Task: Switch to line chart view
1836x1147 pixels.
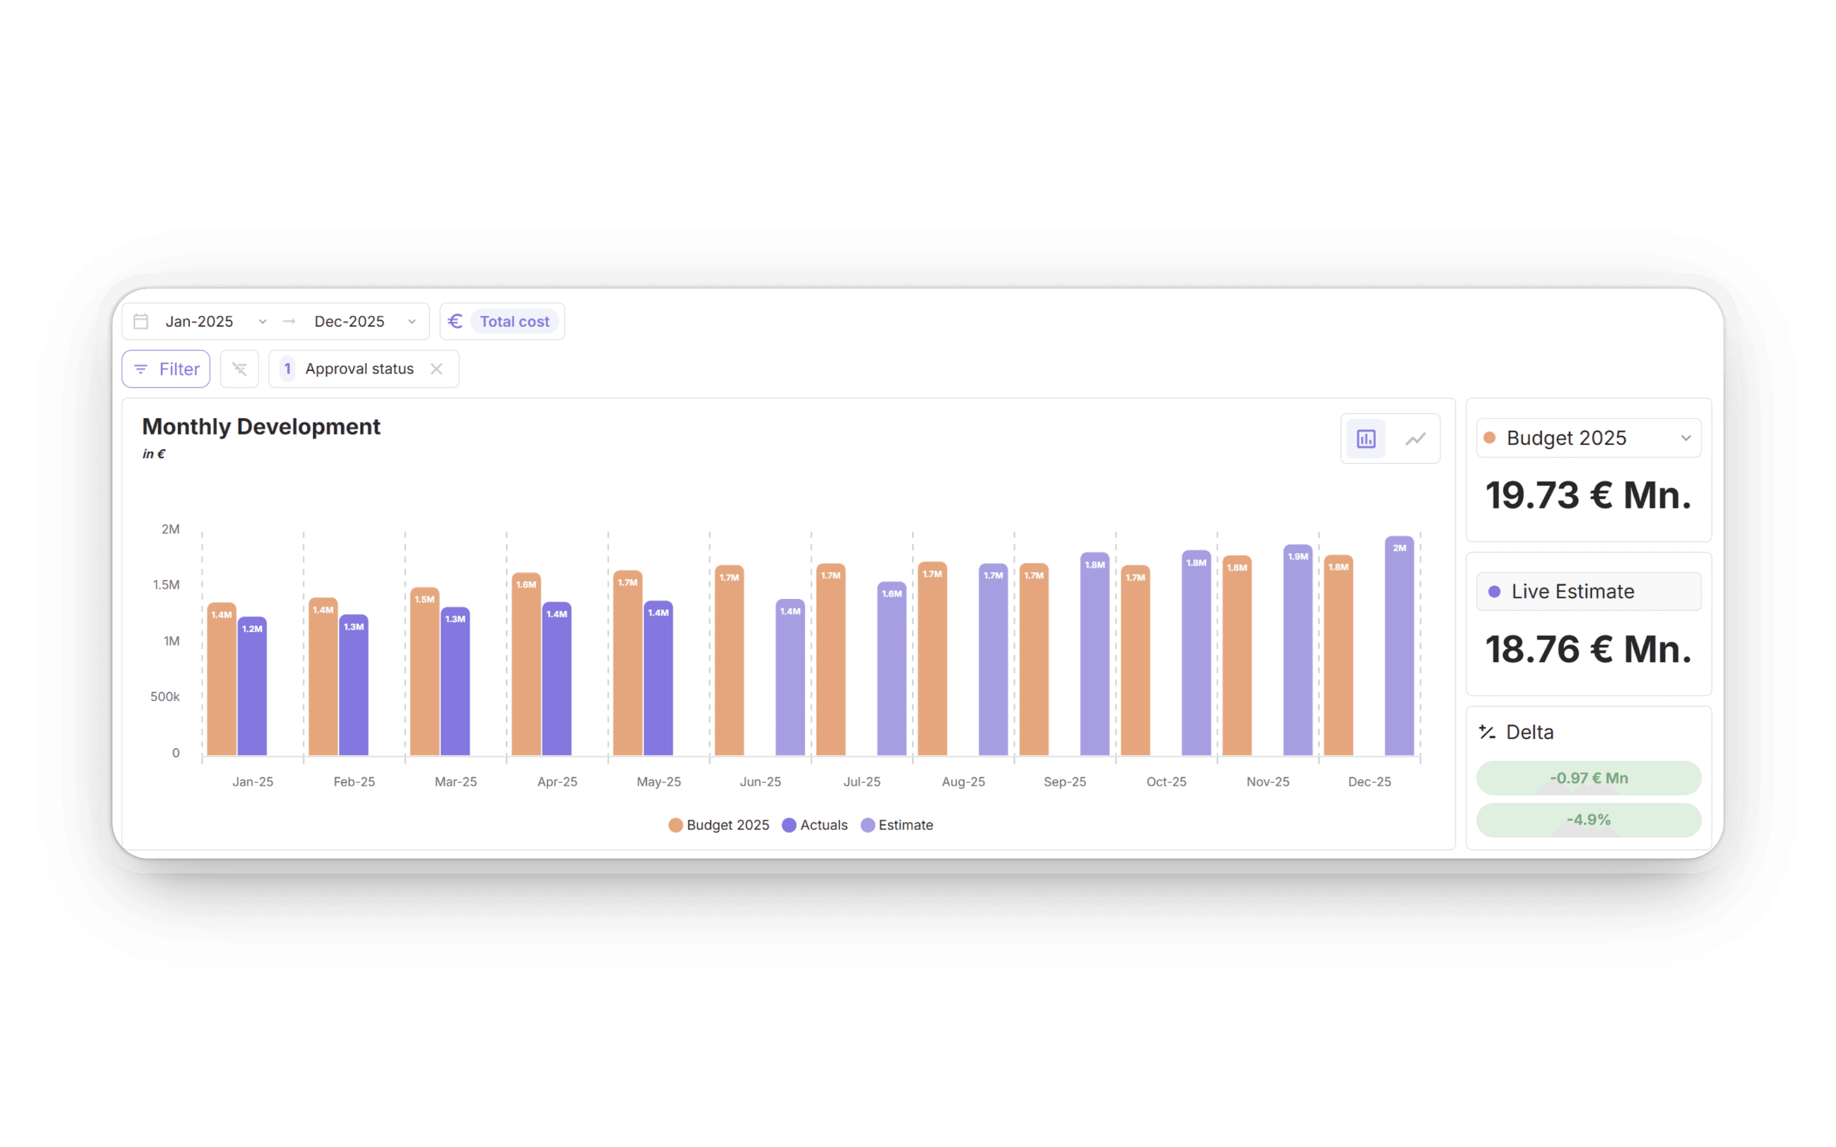Action: (1415, 438)
